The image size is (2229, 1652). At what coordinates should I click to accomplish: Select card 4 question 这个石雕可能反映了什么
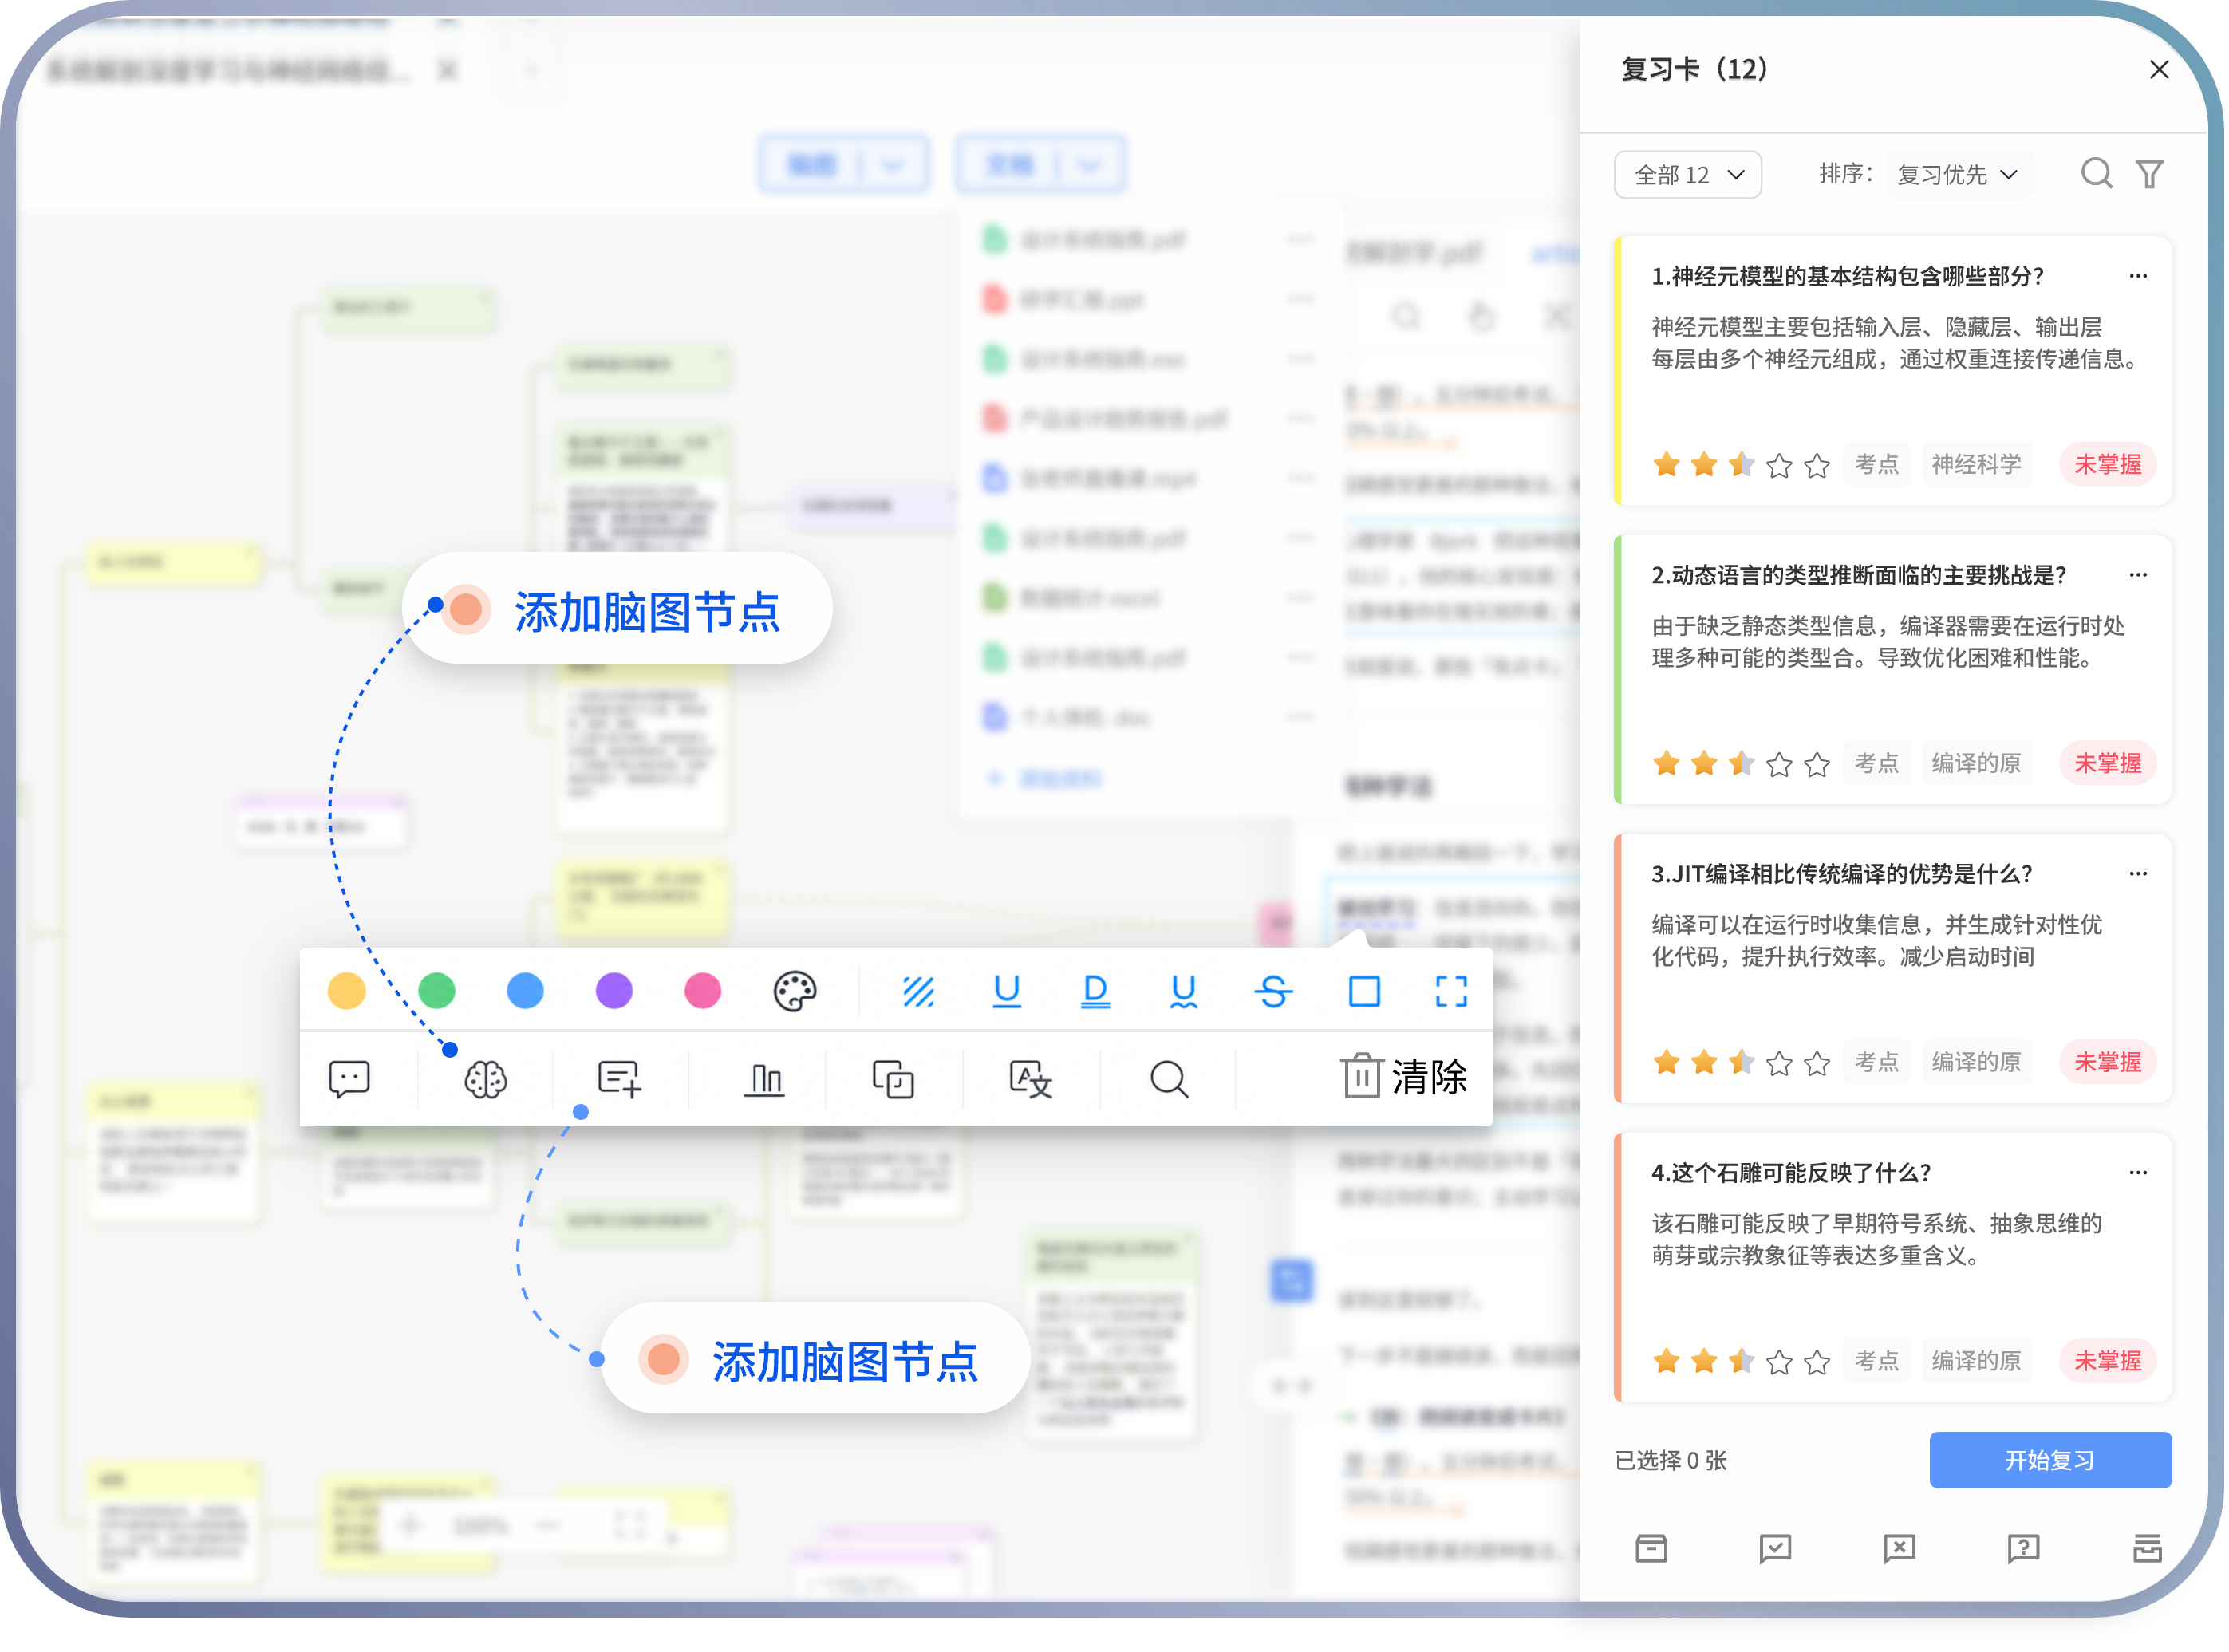[1791, 1174]
